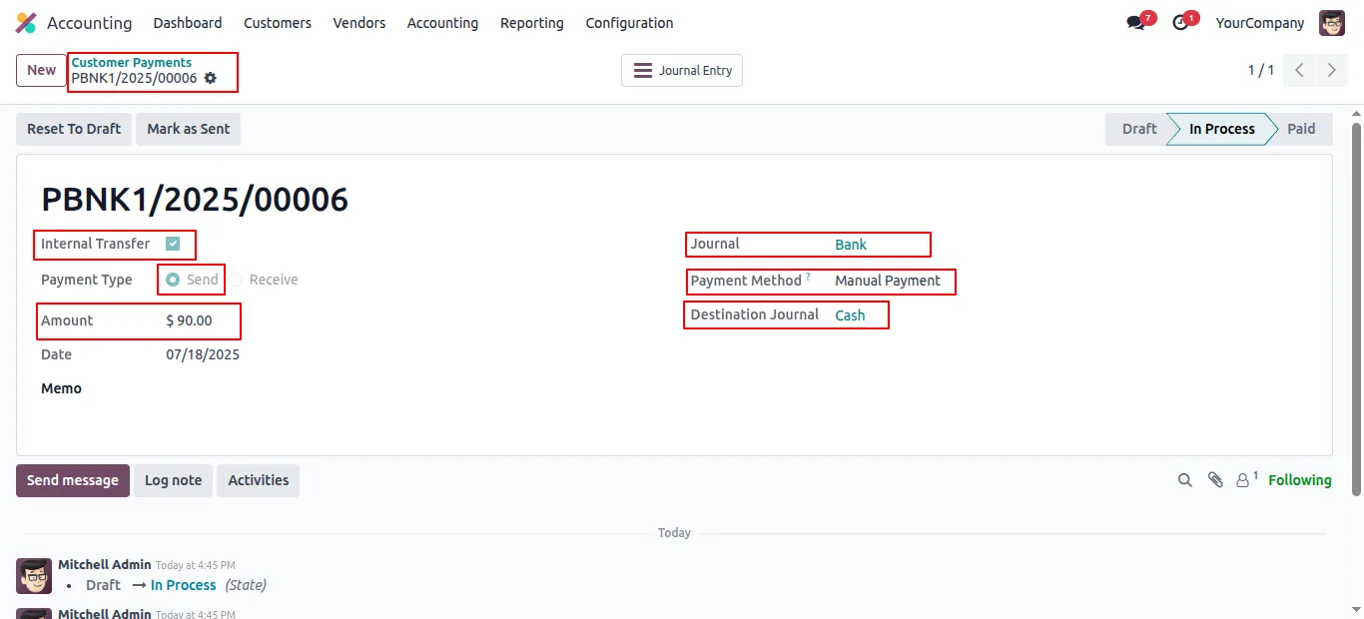This screenshot has height=619, width=1364.
Task: Open the Vendors menu
Action: point(359,23)
